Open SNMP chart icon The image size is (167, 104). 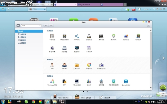pyautogui.click(x=89, y=81)
